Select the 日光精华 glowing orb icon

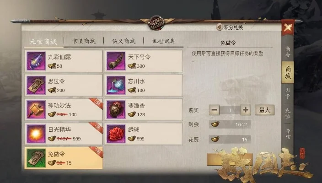tap(36, 134)
